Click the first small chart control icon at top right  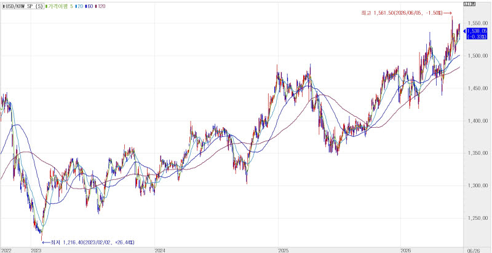click(466, 4)
